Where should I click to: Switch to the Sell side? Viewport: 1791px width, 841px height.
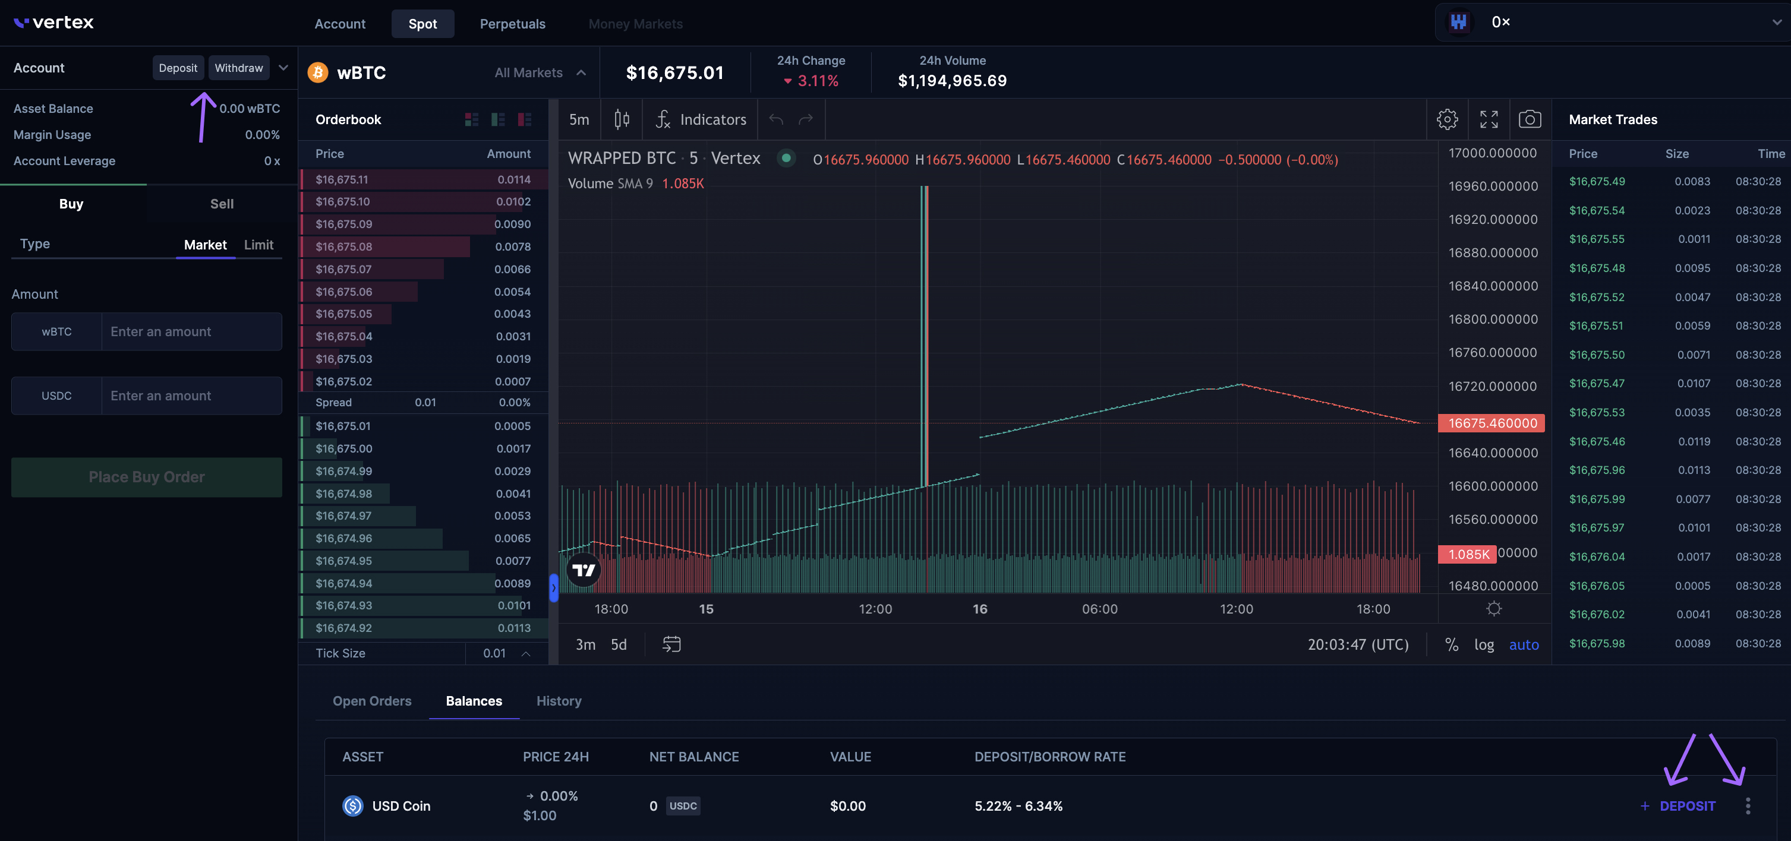tap(222, 204)
